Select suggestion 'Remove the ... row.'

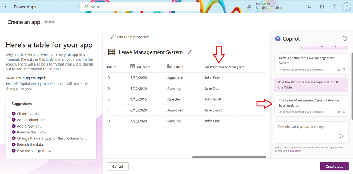point(32,132)
